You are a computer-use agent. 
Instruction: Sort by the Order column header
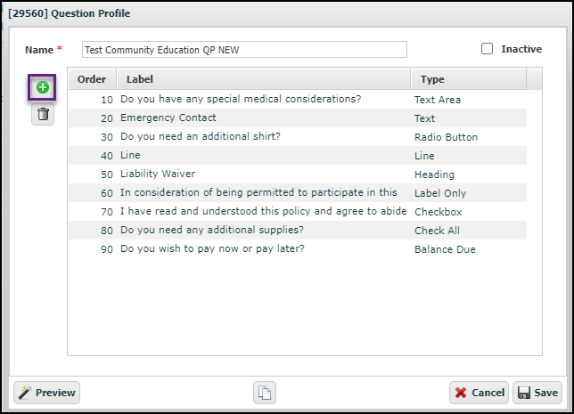tap(92, 79)
